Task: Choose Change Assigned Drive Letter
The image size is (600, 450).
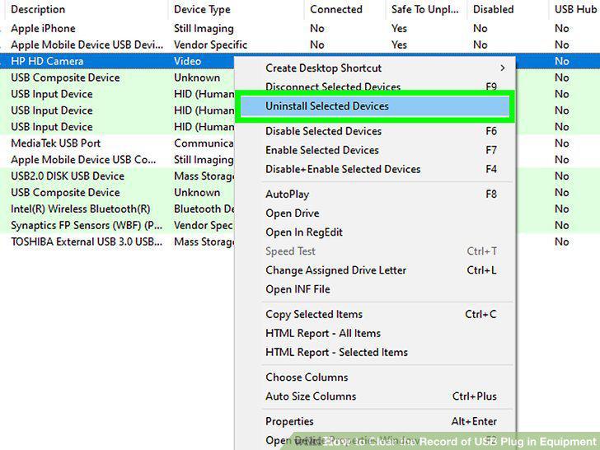Action: click(x=375, y=270)
